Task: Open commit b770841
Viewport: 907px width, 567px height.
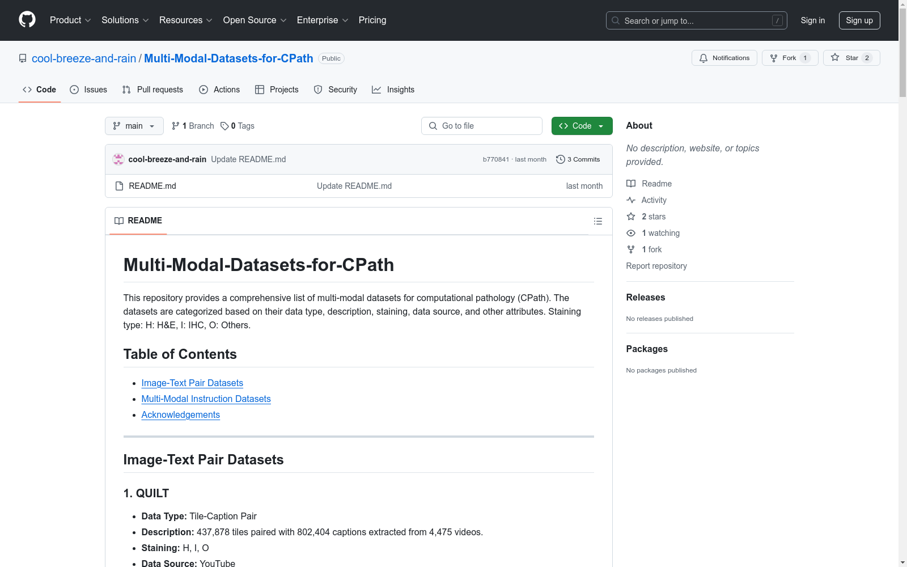Action: coord(496,159)
